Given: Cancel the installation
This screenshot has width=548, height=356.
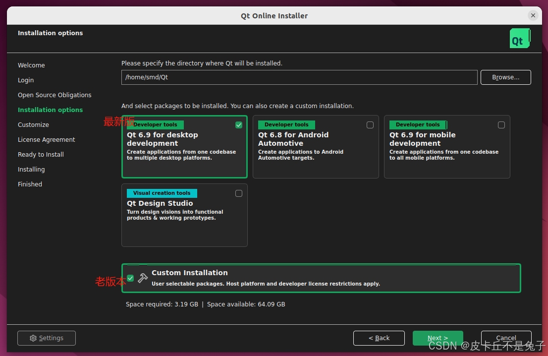Looking at the screenshot, I should click(x=506, y=338).
